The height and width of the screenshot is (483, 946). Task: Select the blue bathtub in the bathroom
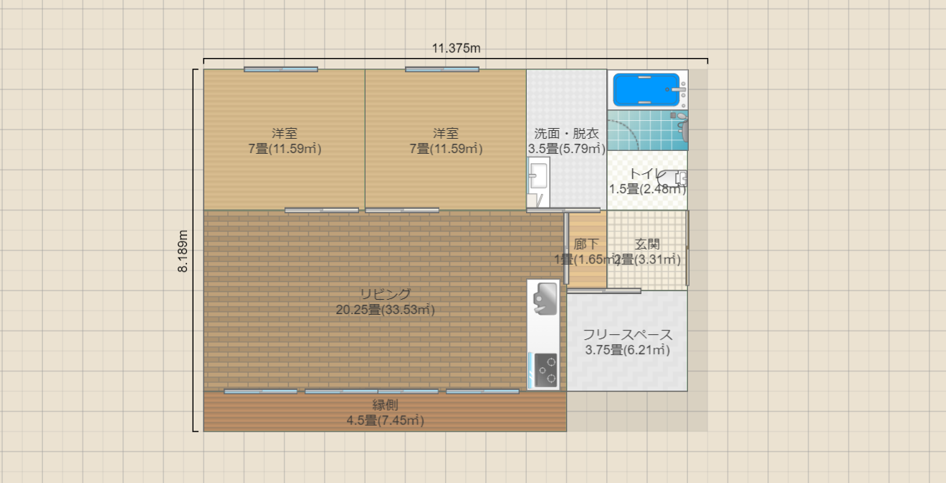coord(646,90)
